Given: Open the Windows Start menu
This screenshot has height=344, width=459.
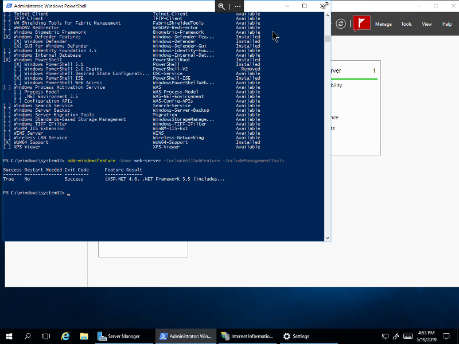Looking at the screenshot, I should coord(9,336).
